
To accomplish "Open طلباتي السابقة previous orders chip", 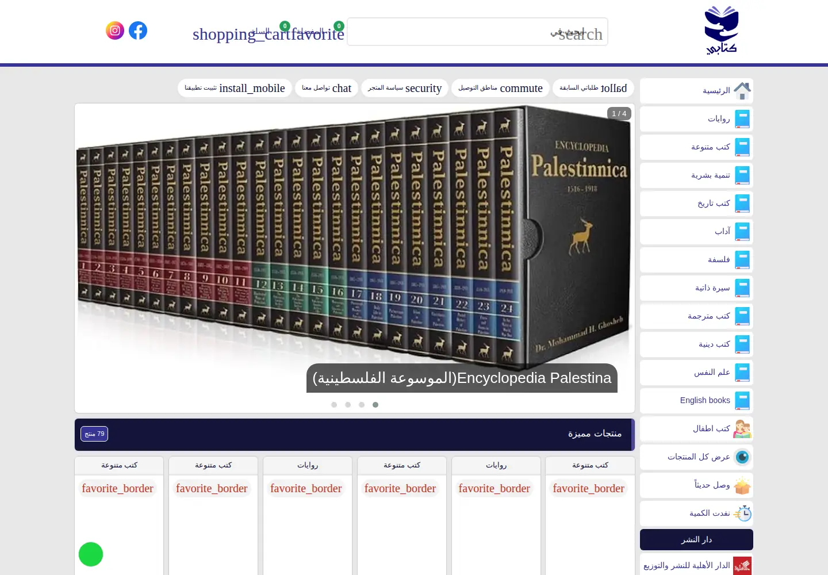I will tap(593, 88).
